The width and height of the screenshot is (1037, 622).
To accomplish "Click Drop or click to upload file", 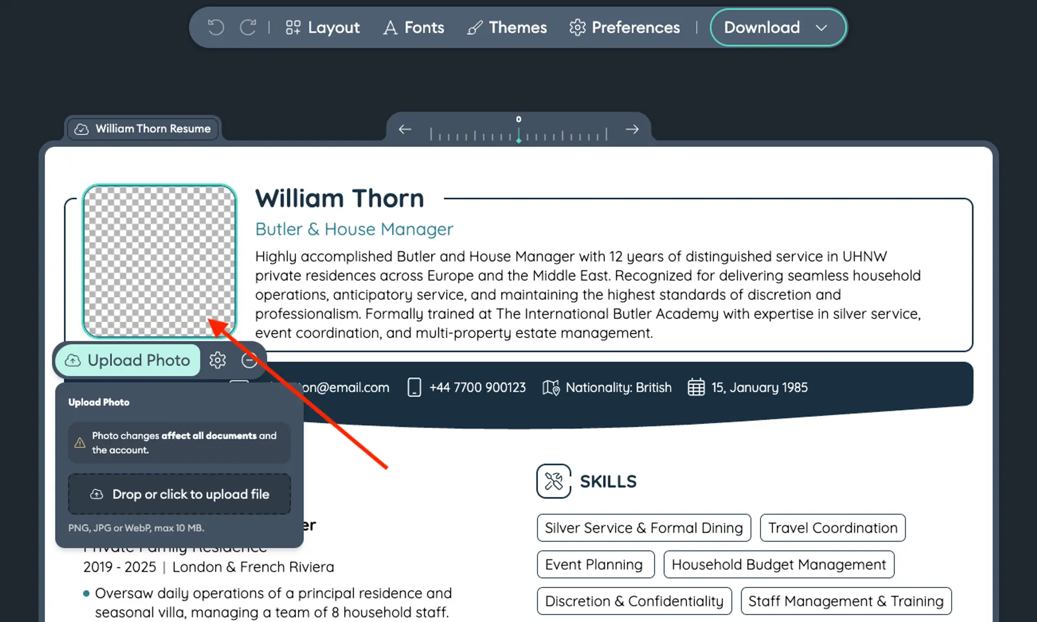I will point(179,494).
